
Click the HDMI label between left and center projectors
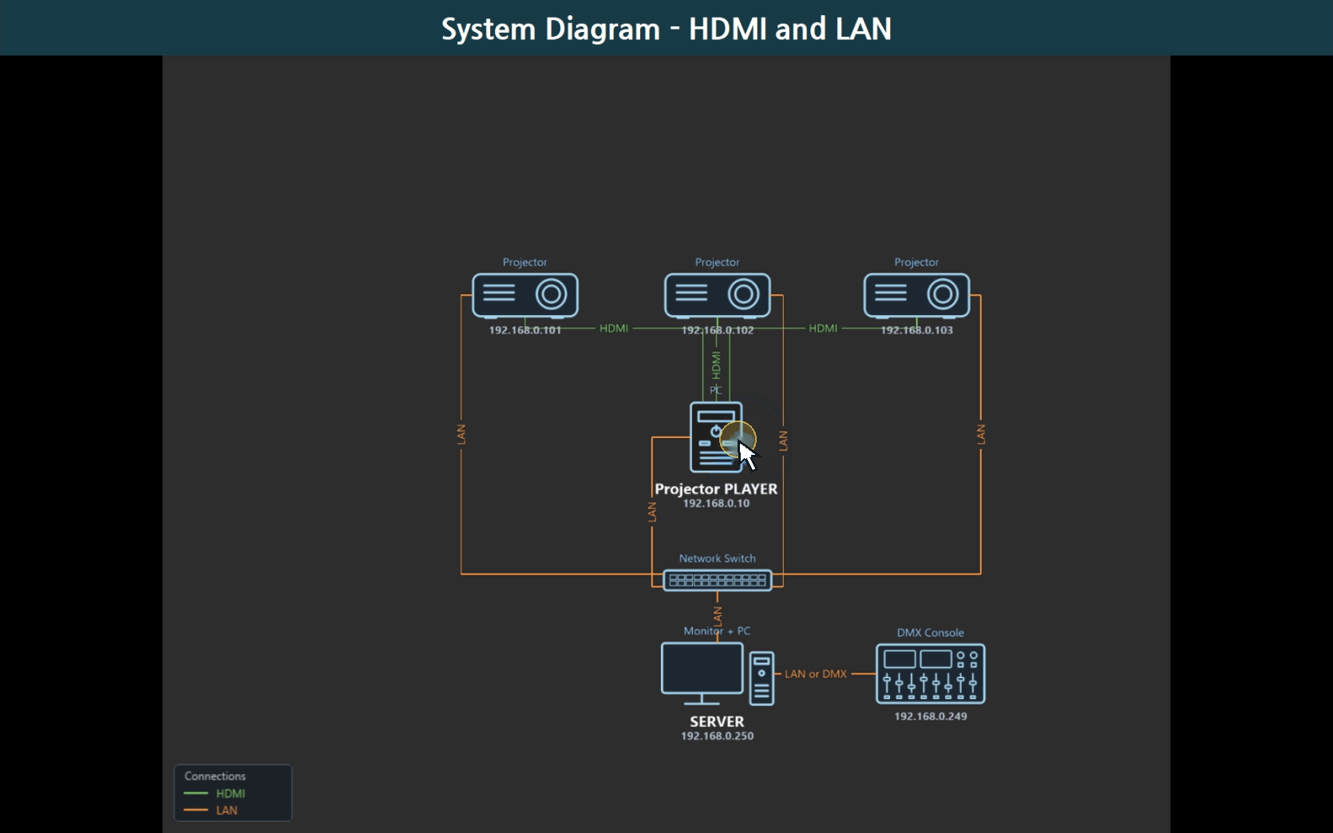point(614,328)
